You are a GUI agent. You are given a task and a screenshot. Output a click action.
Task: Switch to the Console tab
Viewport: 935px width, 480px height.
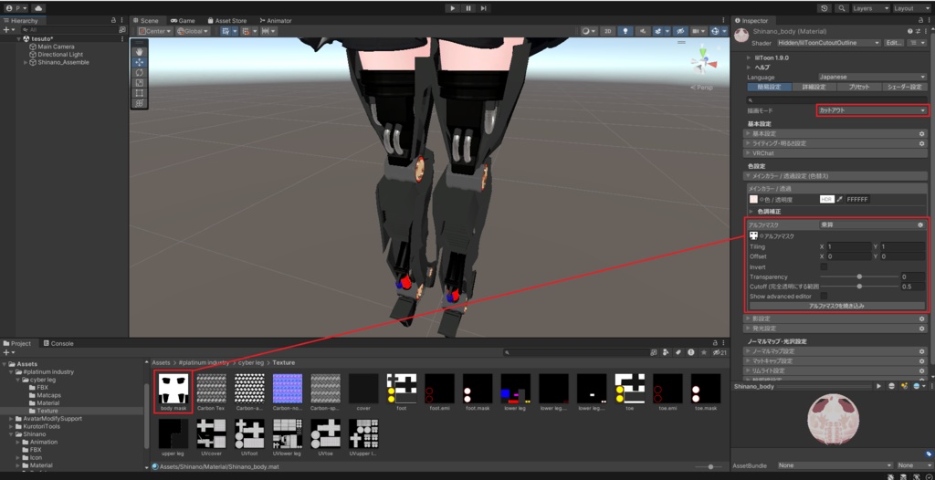(x=58, y=343)
